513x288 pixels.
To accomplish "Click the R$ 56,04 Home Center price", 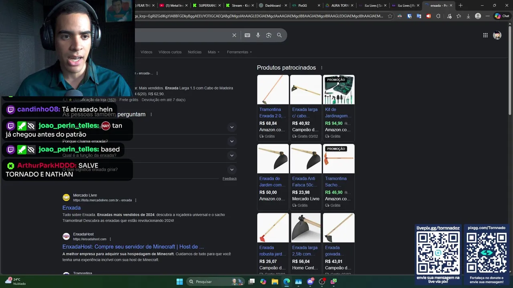I will click(301, 262).
